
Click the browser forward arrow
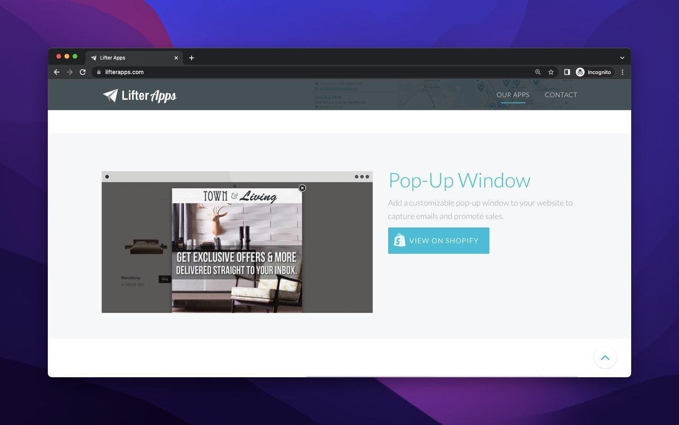(69, 72)
